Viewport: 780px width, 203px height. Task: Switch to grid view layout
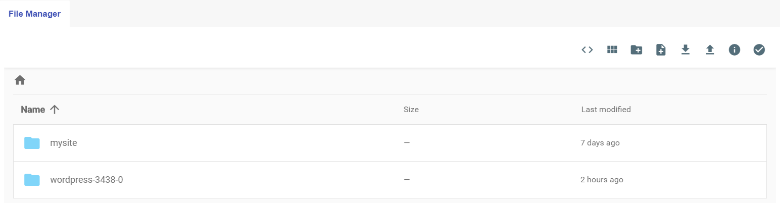tap(612, 49)
